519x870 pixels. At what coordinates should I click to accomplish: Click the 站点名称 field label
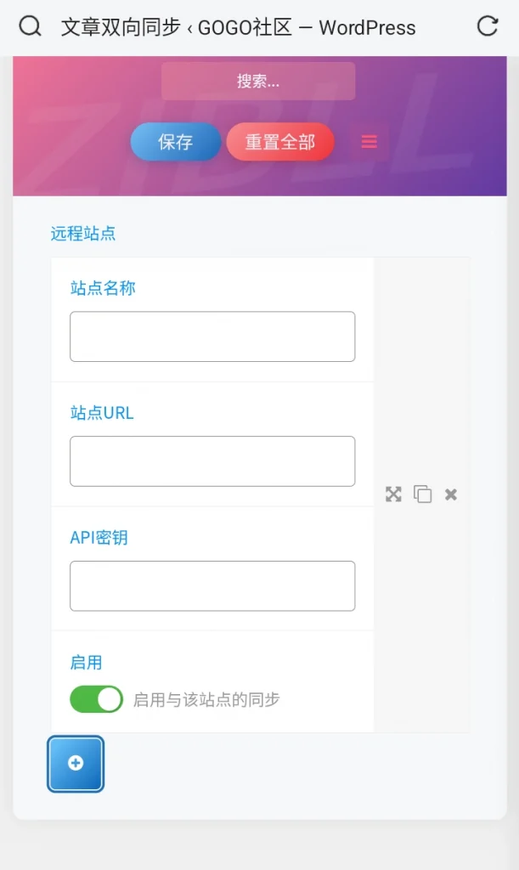pos(103,288)
